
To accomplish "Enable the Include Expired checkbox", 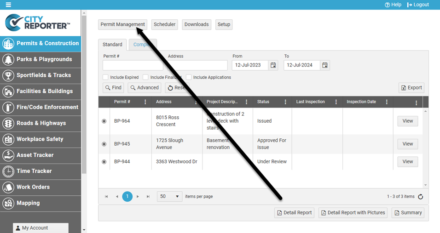I will (x=106, y=77).
